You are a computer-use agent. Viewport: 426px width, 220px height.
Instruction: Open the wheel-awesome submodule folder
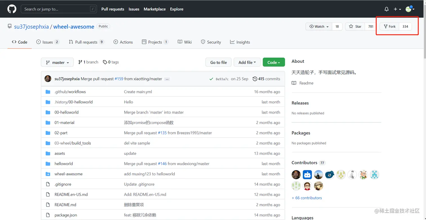tap(68, 174)
